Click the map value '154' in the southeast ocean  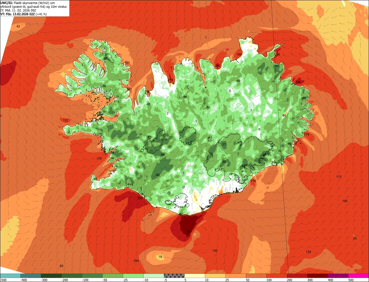click(x=308, y=252)
